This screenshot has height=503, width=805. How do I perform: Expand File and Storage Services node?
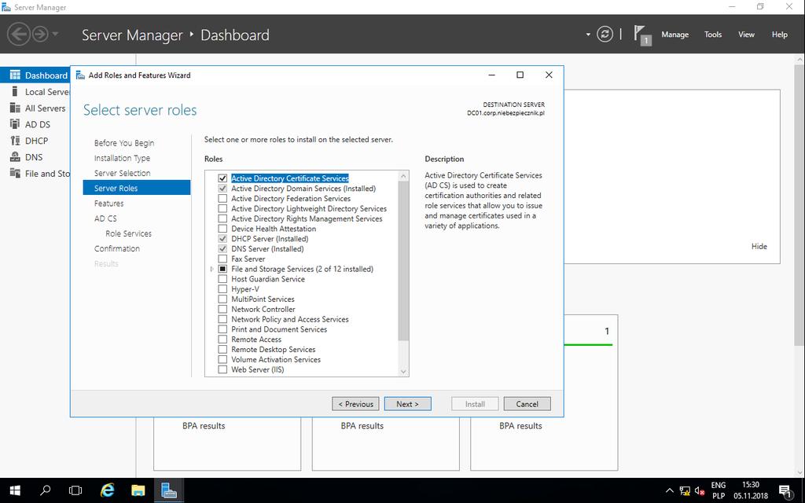tap(211, 269)
